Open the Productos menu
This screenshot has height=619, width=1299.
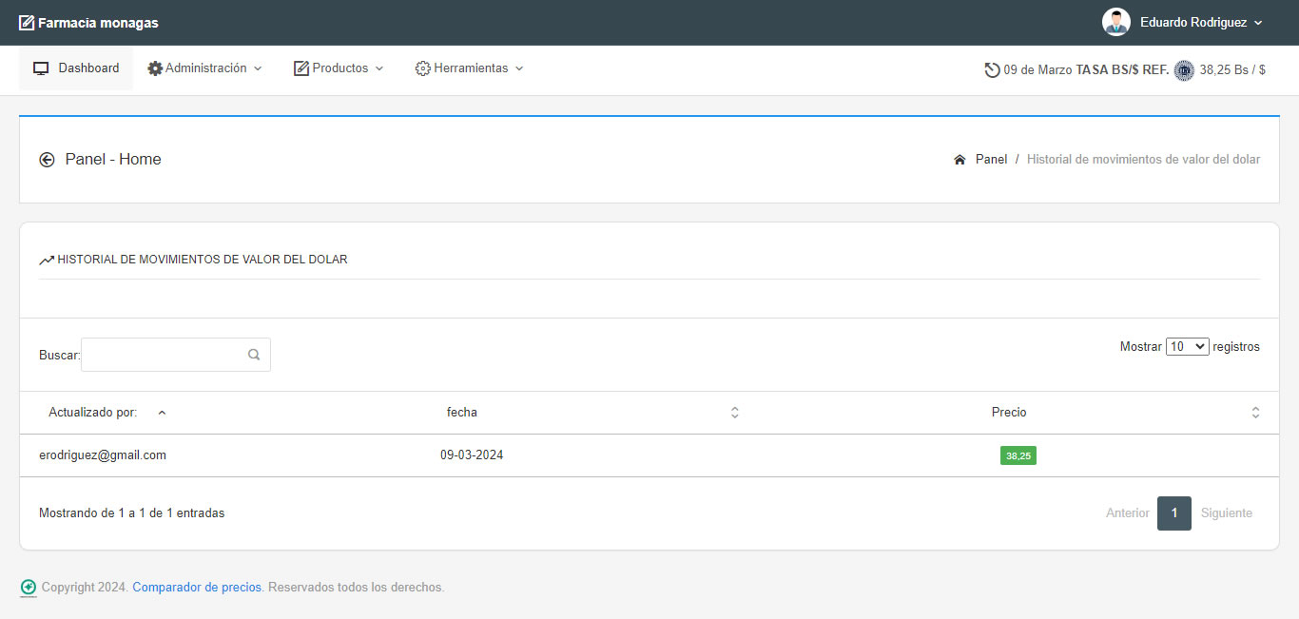[x=339, y=68]
